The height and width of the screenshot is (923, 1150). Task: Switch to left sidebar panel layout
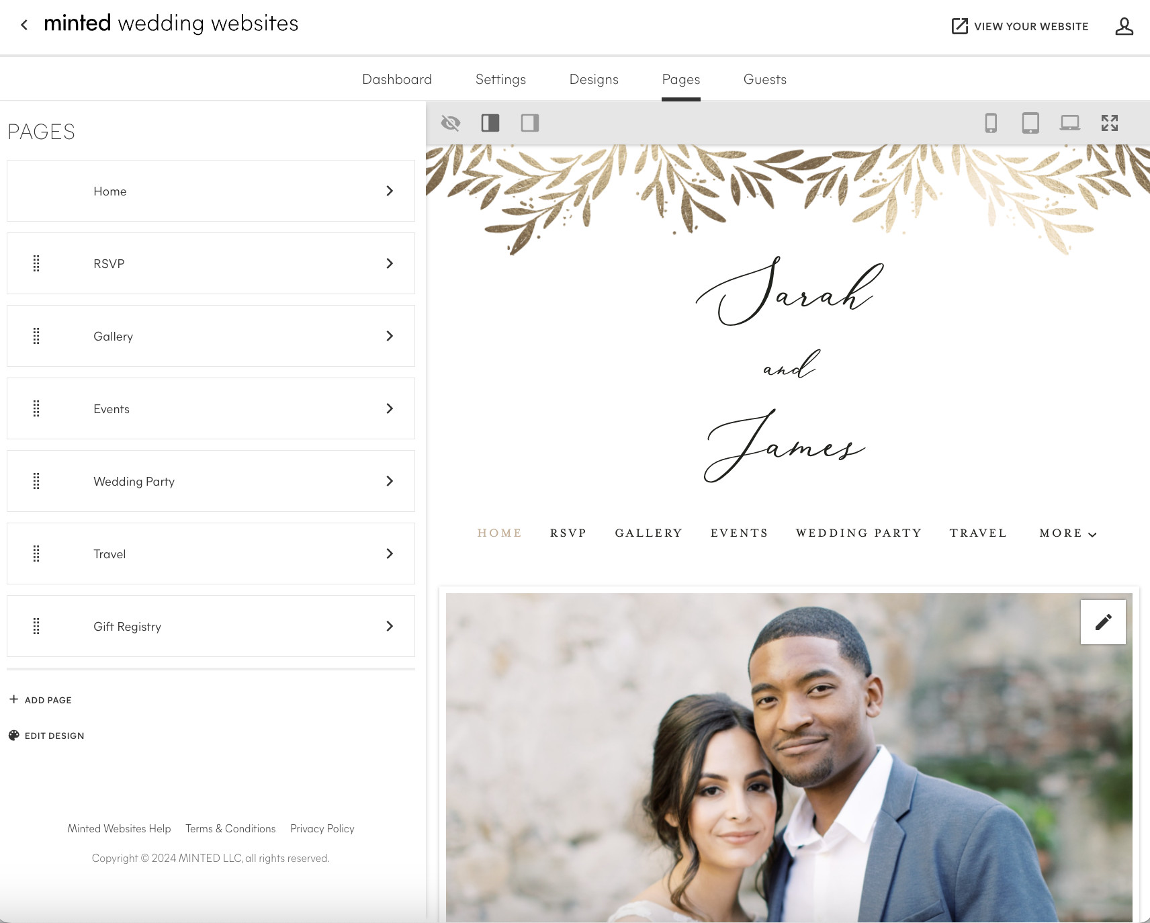tap(490, 123)
